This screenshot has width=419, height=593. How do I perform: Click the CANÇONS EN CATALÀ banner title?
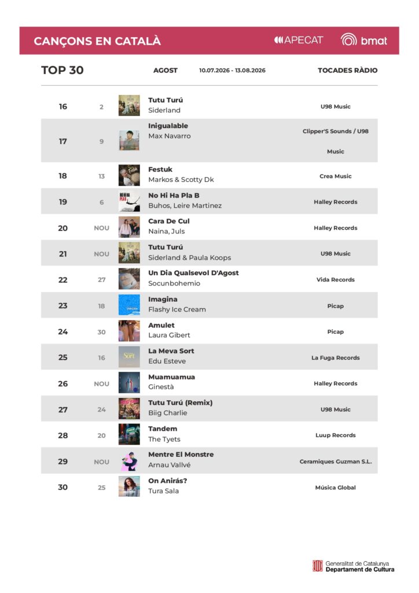coord(97,41)
